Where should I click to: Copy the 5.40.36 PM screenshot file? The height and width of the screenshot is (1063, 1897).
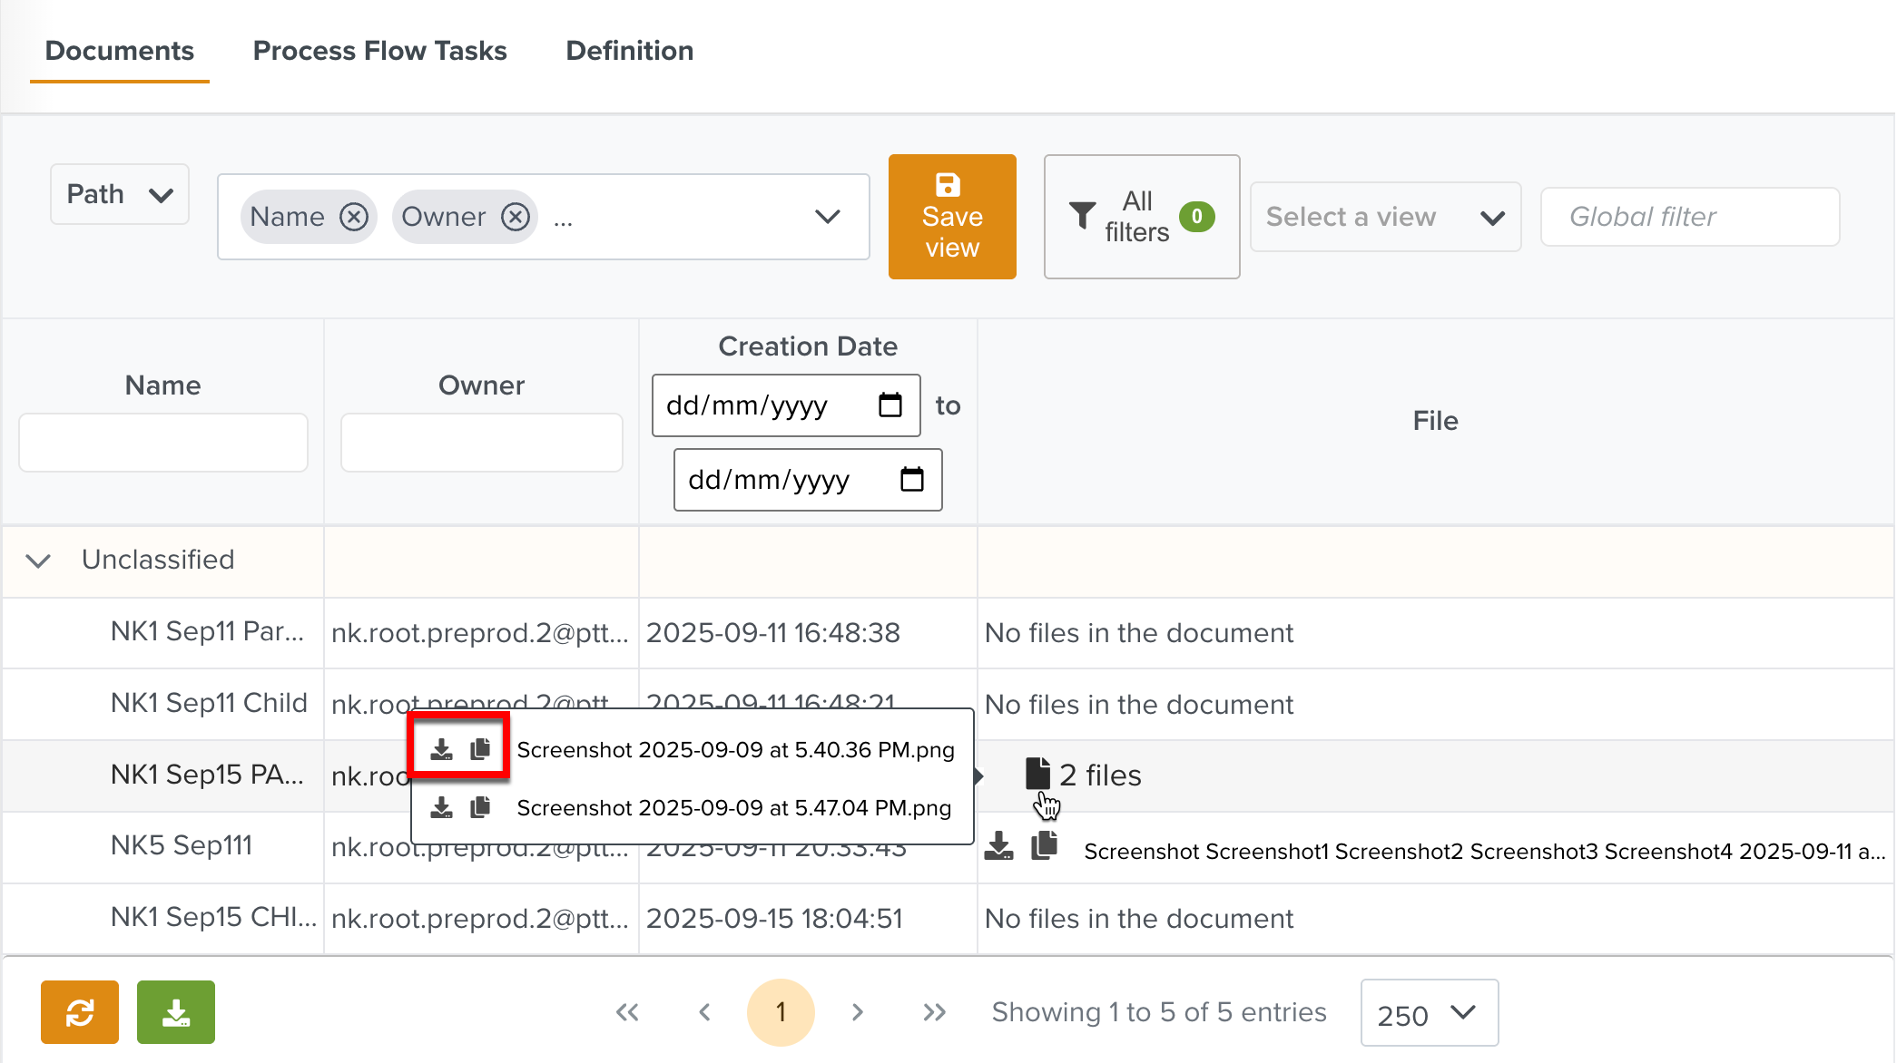[480, 749]
